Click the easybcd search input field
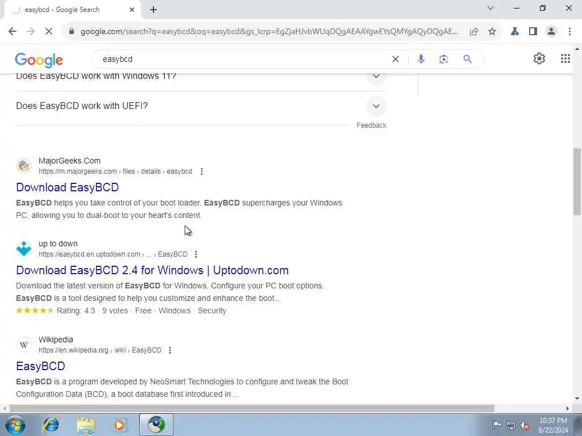582x436 pixels. point(241,59)
